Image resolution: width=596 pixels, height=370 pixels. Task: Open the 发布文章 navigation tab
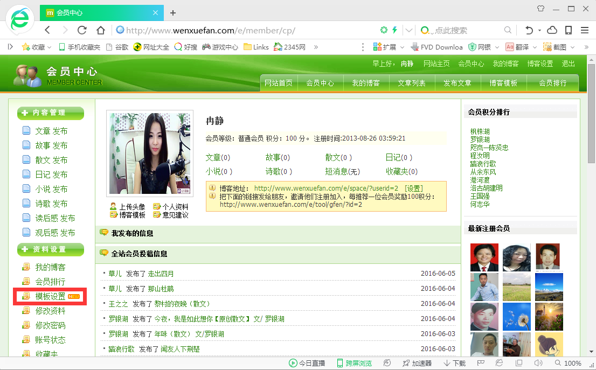[457, 83]
